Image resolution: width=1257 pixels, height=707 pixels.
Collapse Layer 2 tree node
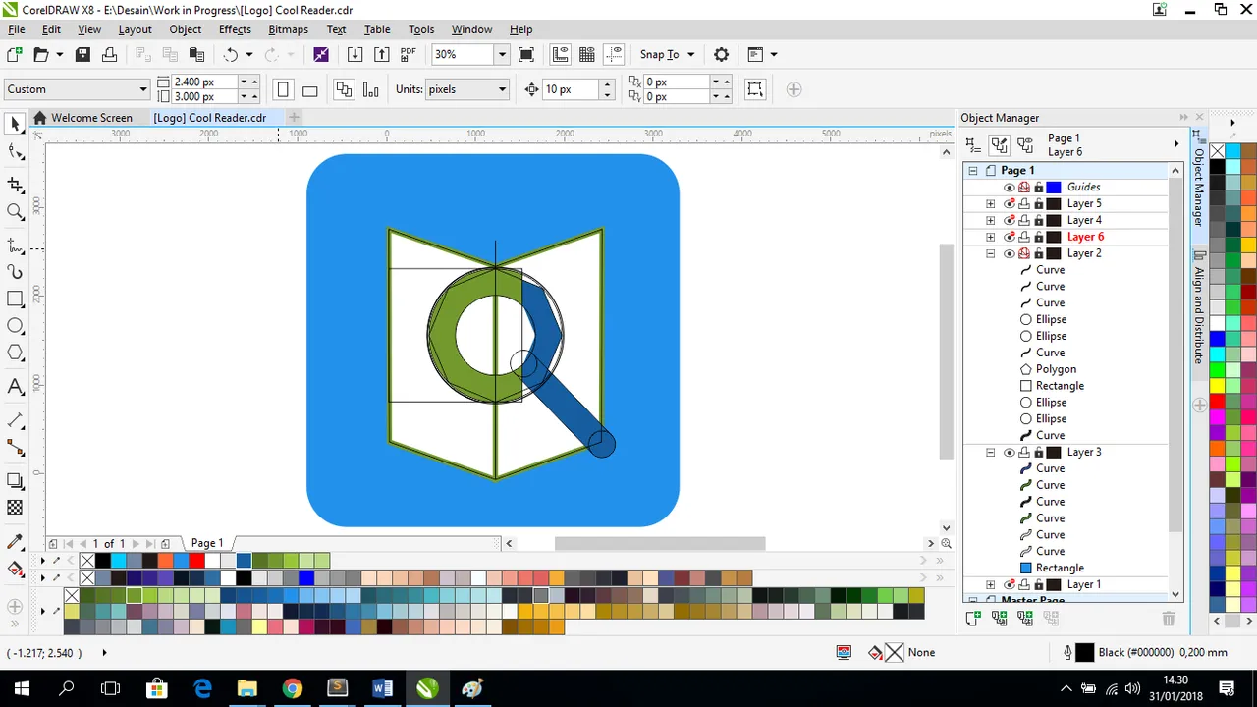point(990,253)
